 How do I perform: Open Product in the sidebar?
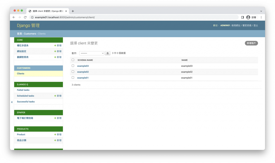coord(21,135)
